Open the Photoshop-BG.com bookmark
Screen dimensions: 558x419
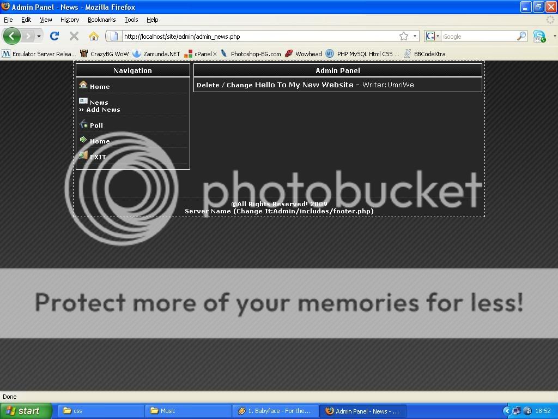(251, 54)
